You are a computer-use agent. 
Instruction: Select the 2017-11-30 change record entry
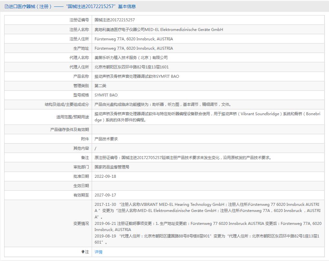tap(208, 211)
